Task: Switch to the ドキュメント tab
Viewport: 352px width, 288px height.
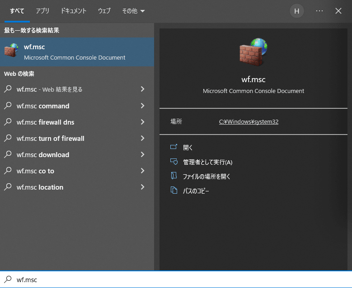Action: tap(74, 11)
